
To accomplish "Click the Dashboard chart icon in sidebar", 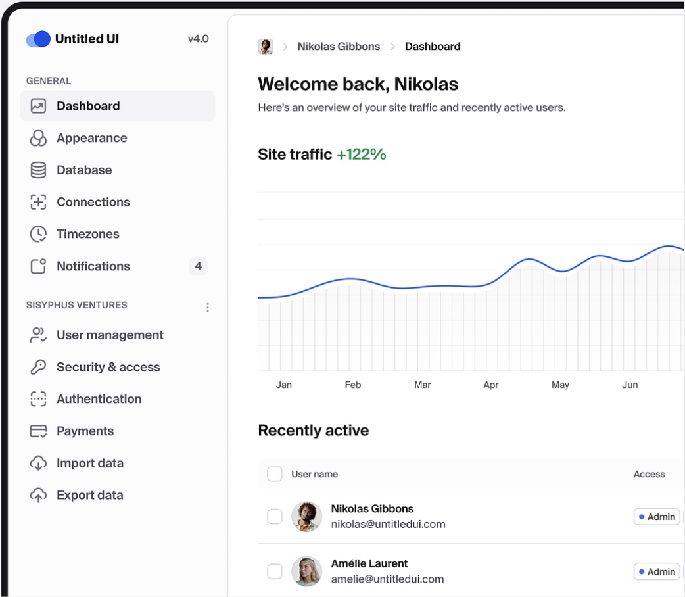I will [x=38, y=106].
